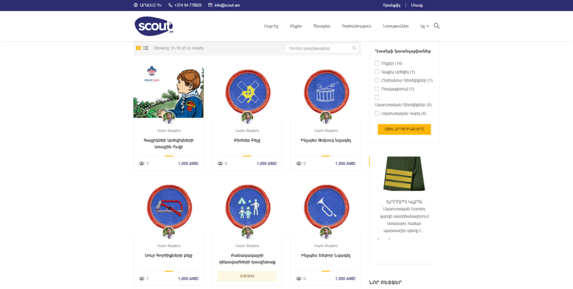Click the course search magnifier icon
Image resolution: width=573 pixels, height=289 pixels.
pyautogui.click(x=354, y=48)
